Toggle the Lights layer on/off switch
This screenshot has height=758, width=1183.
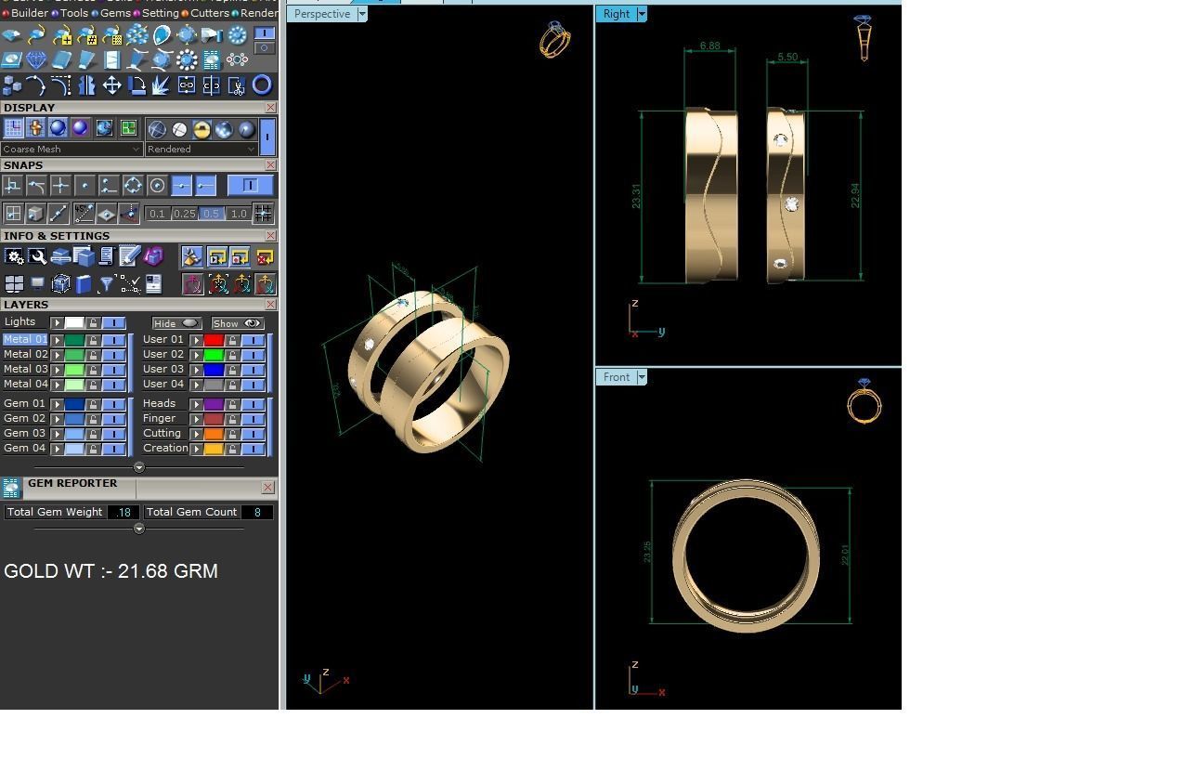tap(113, 322)
